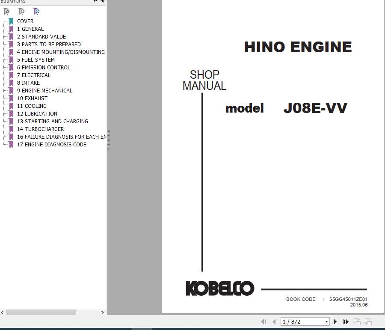Click the Bookmarks panel title
The image size is (385, 330).
point(13,1)
